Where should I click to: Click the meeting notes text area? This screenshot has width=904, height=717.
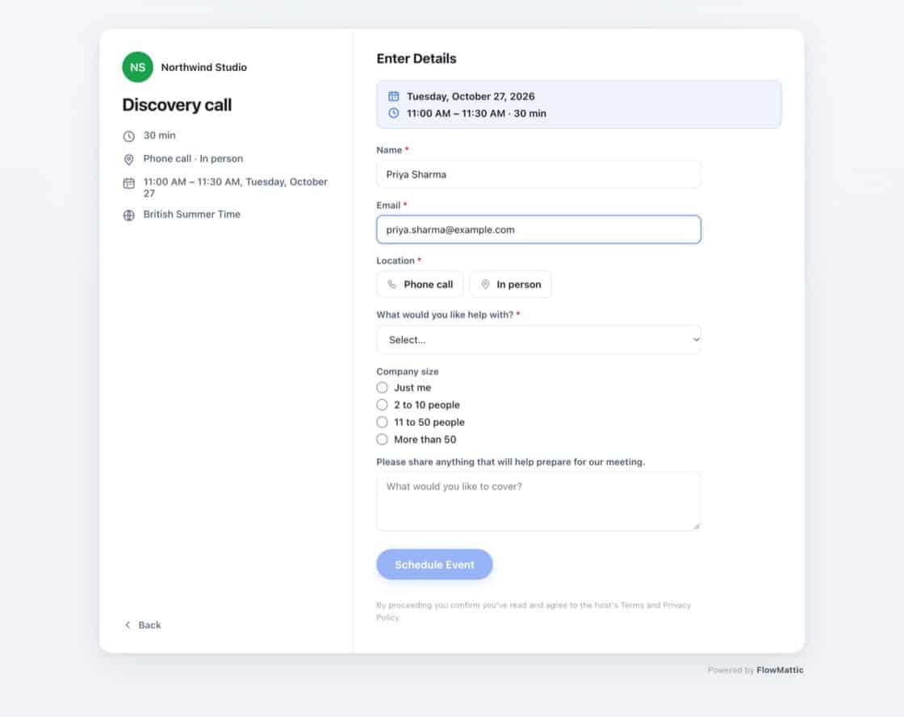[x=538, y=502]
